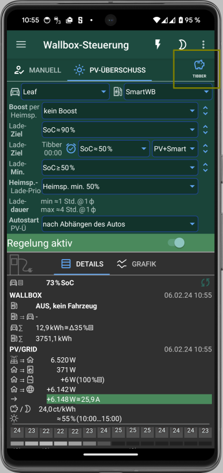Tap the '≈55 % (10:00...15:00)' forecast text
223x473 pixels.
89,419
